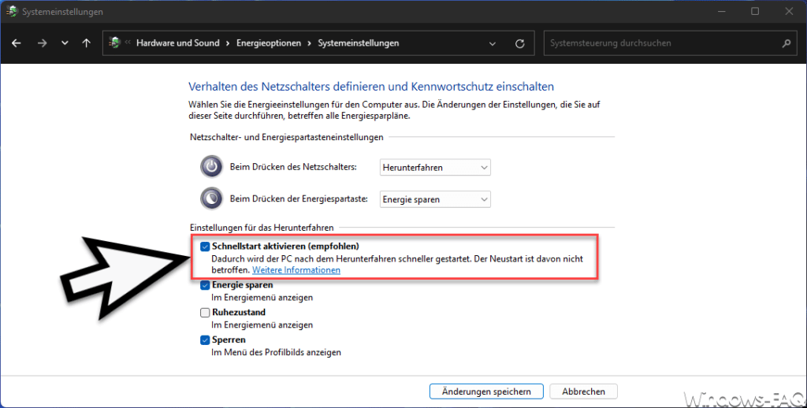
Task: Uncheck the Sperren checkbox
Action: (x=205, y=340)
